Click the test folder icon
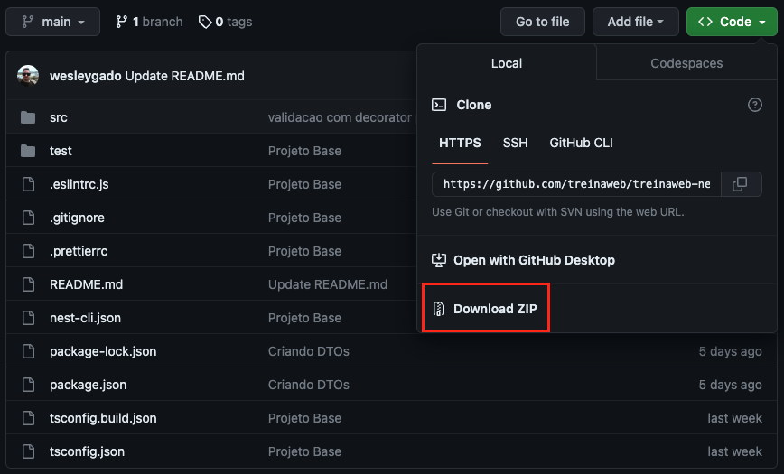 [28, 151]
